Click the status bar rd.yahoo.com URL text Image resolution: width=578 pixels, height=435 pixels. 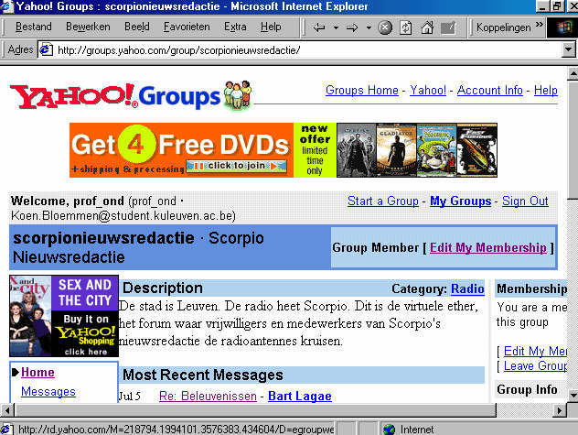click(176, 430)
